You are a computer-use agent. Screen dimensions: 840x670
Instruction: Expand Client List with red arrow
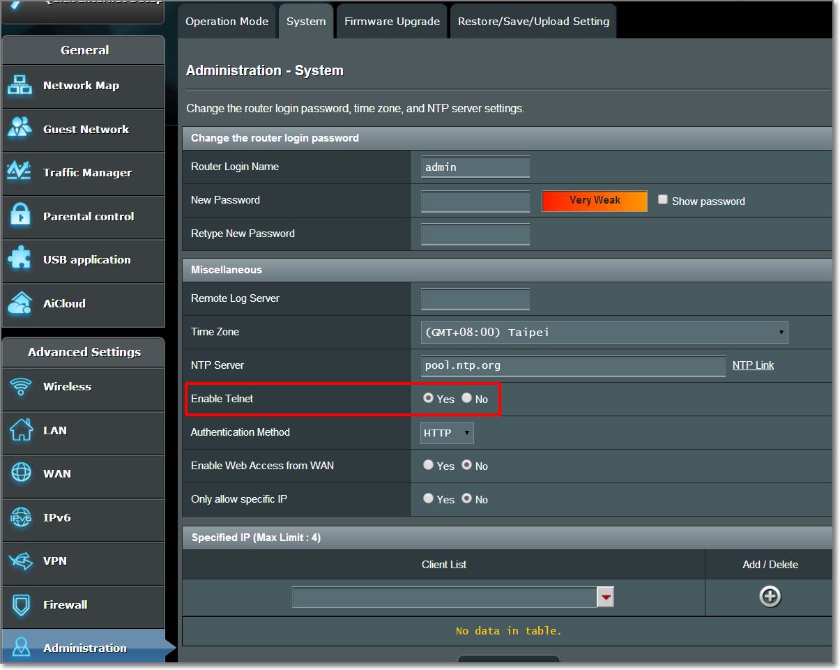coord(606,597)
